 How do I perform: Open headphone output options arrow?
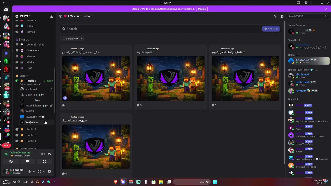(x=44, y=171)
